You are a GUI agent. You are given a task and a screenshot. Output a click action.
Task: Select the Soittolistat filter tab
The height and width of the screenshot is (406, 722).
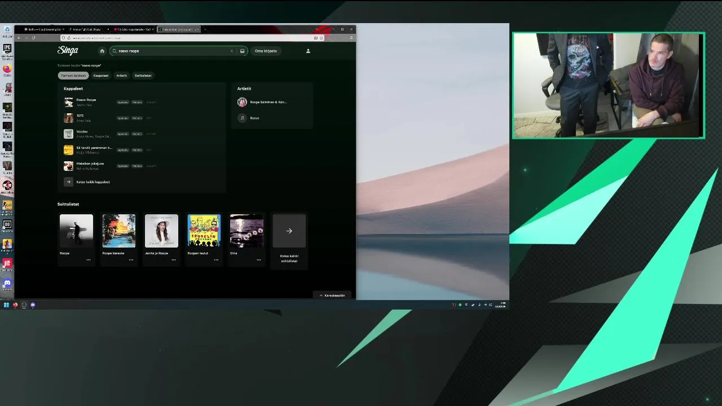click(143, 76)
